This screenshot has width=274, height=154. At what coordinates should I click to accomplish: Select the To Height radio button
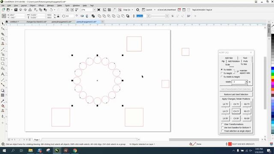222,73
